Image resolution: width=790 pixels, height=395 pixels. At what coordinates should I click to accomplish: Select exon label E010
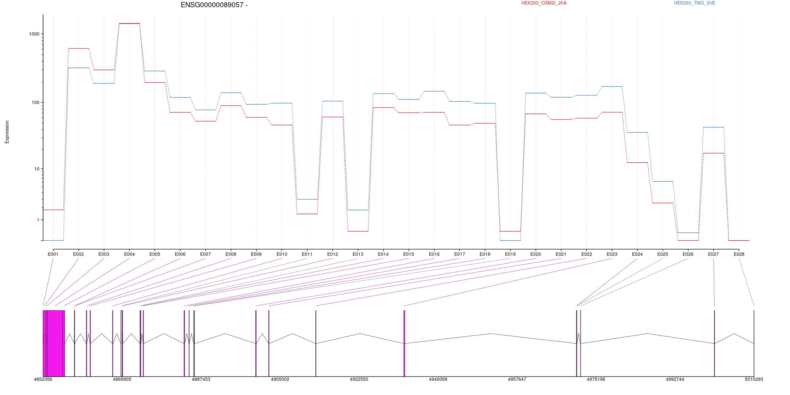282,254
